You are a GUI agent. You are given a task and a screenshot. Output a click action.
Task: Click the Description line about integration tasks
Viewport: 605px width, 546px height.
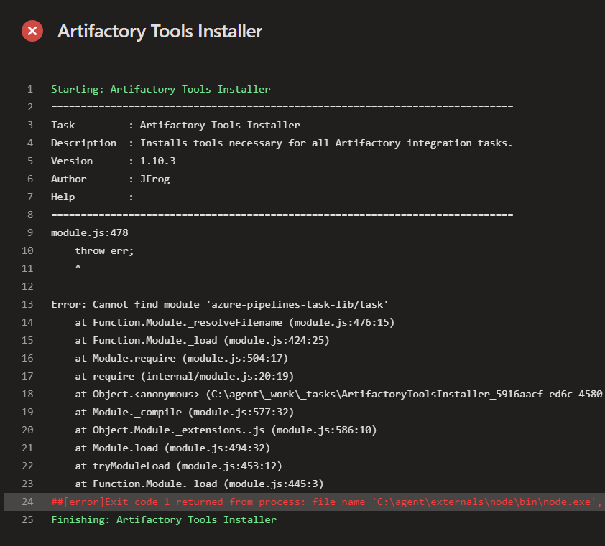(x=280, y=143)
